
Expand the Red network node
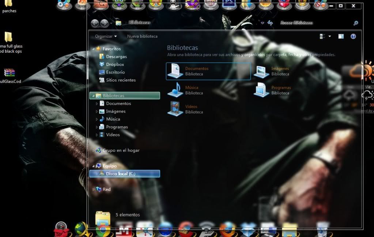pos(93,189)
